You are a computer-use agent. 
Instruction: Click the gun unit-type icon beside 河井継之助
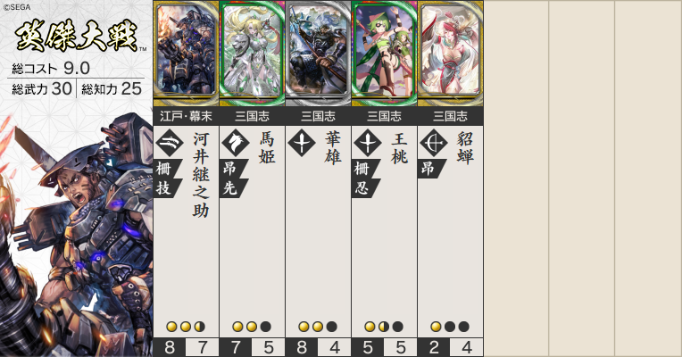point(170,143)
